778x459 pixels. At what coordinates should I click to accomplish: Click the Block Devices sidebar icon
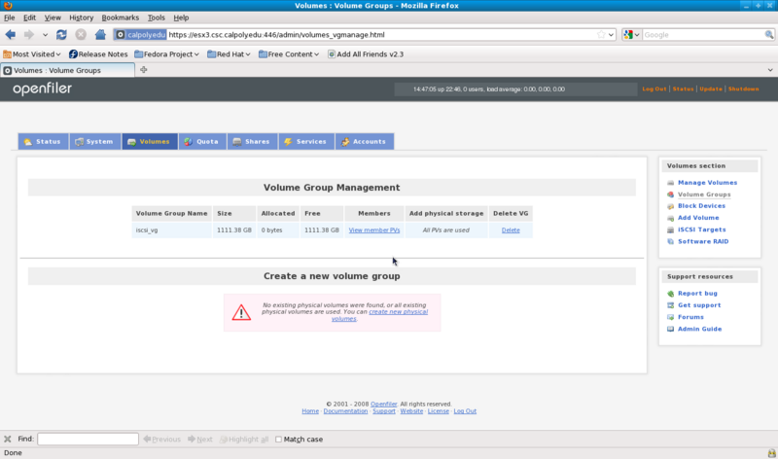[670, 206]
